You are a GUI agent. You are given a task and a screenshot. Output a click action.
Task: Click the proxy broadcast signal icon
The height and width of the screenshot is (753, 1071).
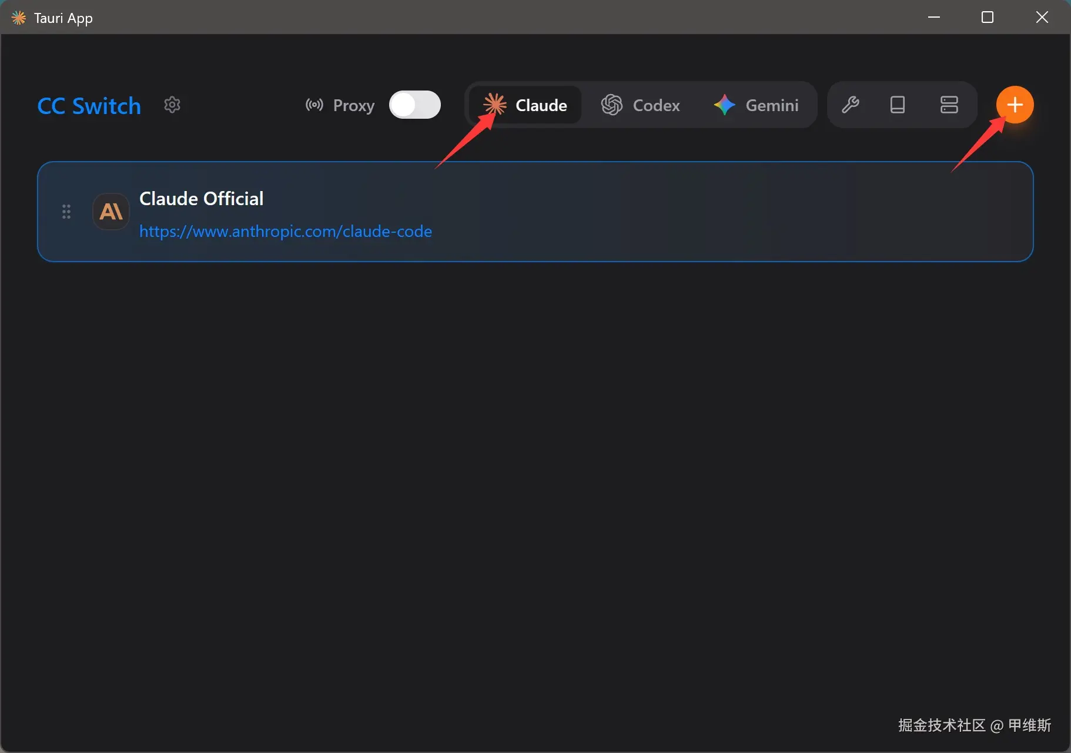click(x=314, y=105)
